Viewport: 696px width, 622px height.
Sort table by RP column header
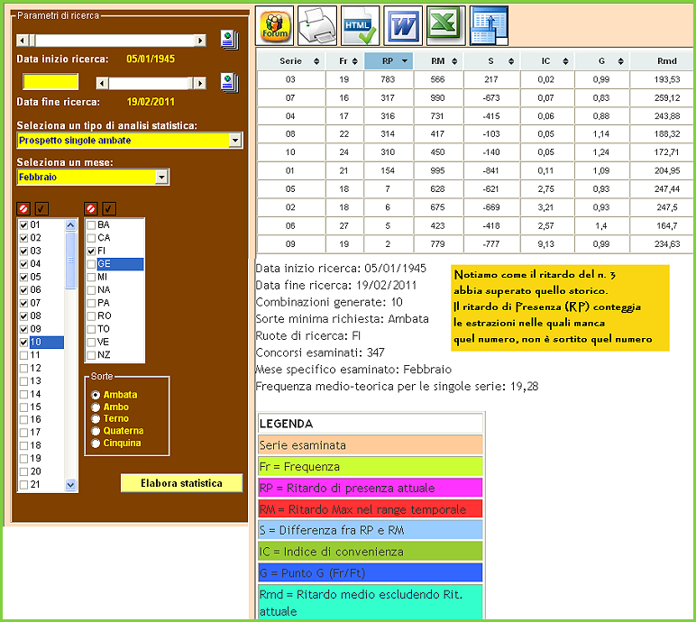(389, 61)
